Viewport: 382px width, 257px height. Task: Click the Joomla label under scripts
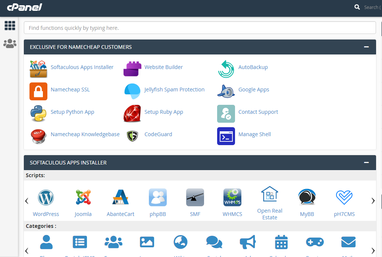(83, 214)
